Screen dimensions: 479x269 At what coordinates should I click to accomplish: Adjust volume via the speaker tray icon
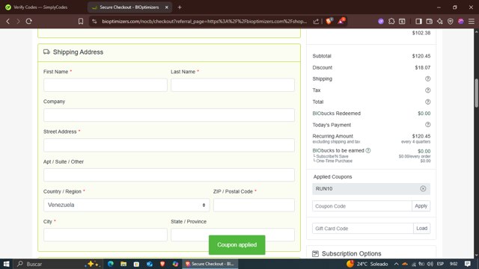coord(430,264)
